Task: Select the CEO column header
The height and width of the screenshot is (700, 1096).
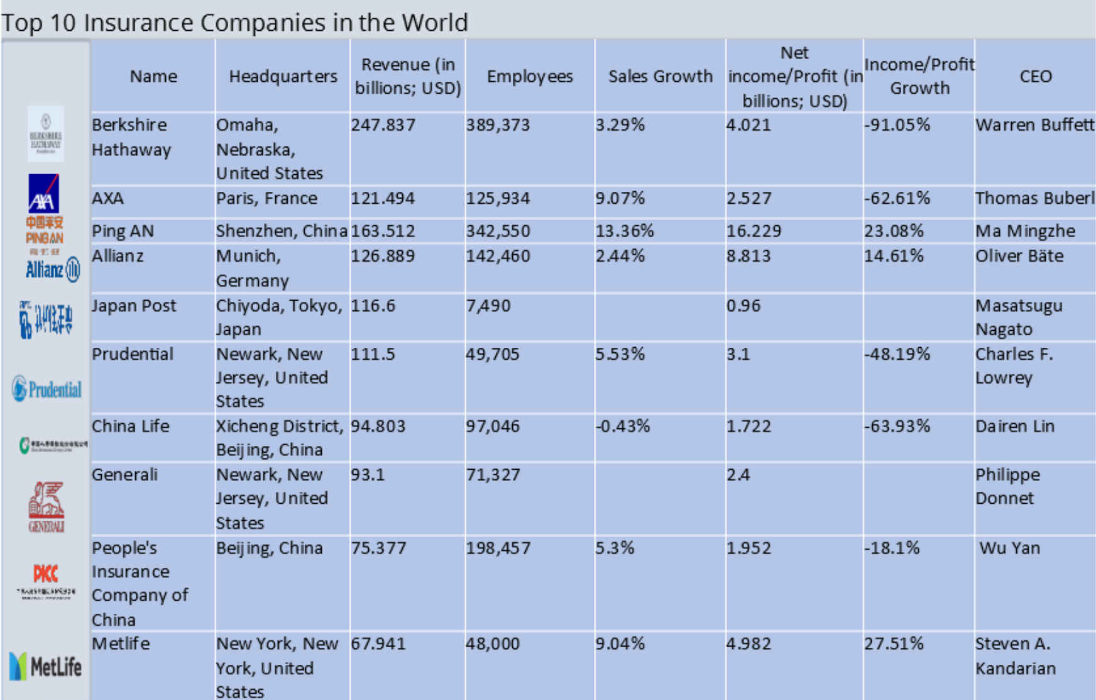Action: (1036, 75)
